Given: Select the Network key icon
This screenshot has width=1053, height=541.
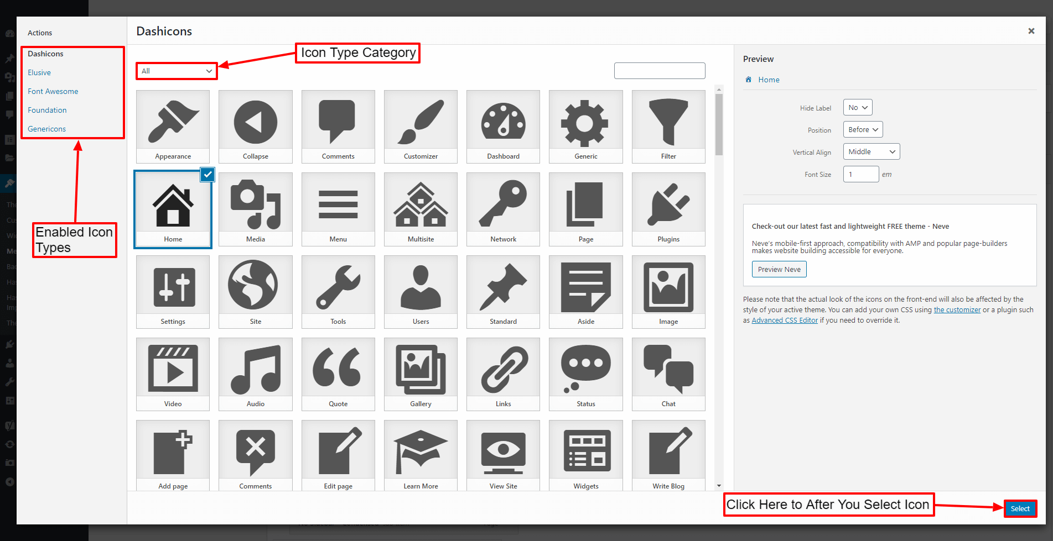Looking at the screenshot, I should pos(503,209).
